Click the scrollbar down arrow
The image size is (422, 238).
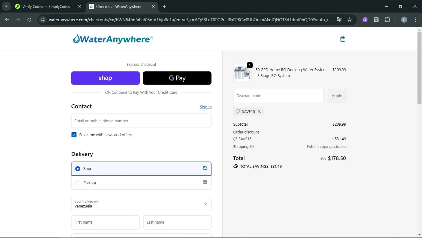pos(419,235)
